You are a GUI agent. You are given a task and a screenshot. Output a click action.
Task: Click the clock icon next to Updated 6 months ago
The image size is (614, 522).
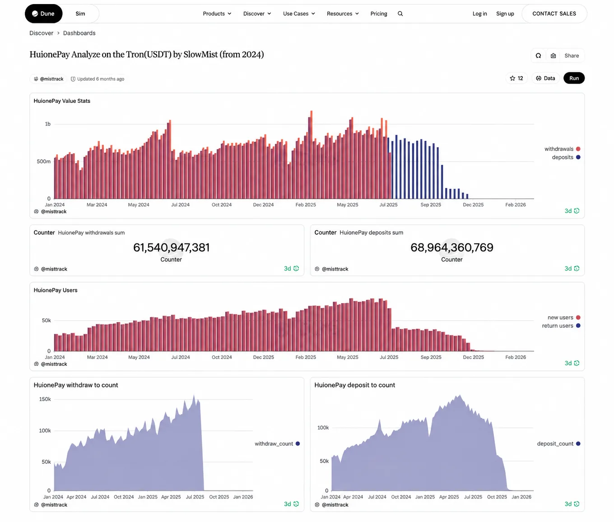[x=73, y=79]
